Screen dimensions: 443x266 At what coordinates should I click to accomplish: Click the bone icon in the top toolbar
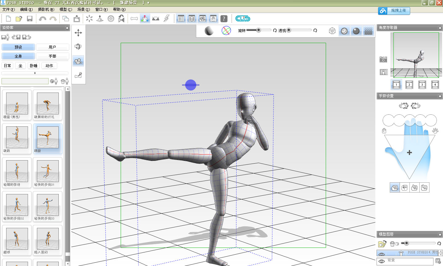click(x=134, y=19)
